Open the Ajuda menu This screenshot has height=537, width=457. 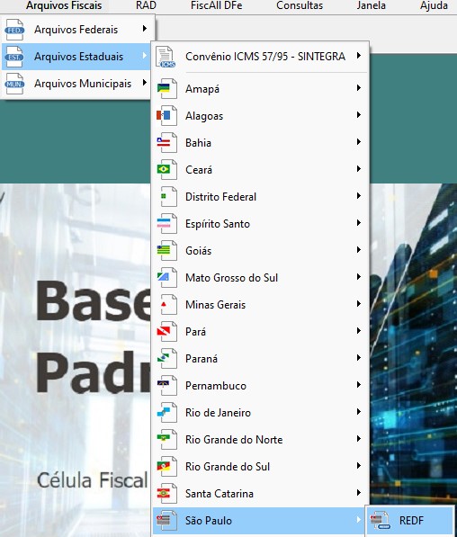pyautogui.click(x=434, y=5)
